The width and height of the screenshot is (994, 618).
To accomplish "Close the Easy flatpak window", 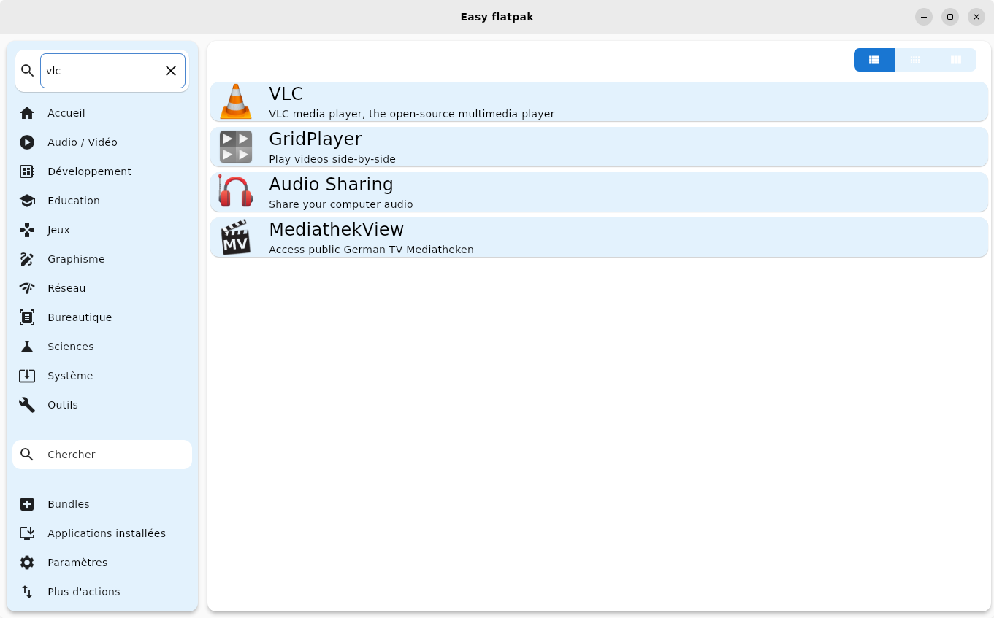I will [976, 17].
